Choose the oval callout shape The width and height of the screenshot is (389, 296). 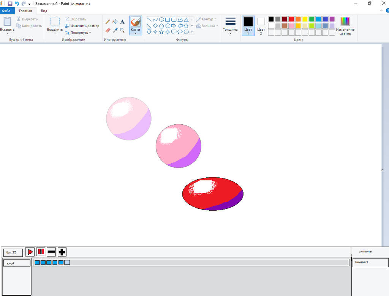click(x=180, y=32)
